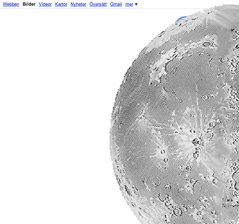
Task: Open the Nyheter link
Action: (78, 4)
